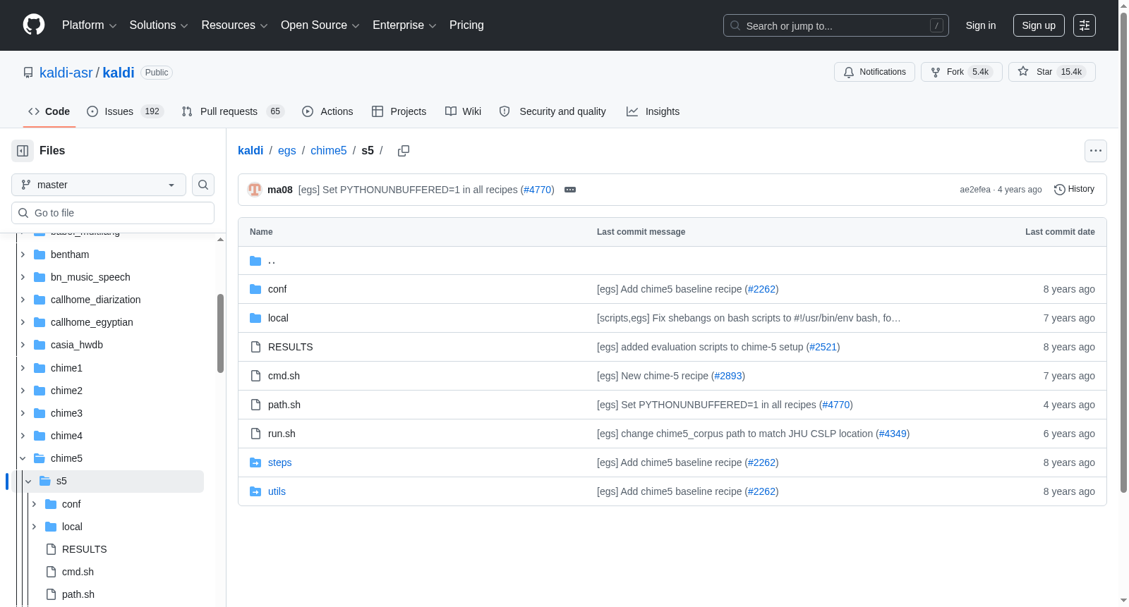Switch to the Code tab
This screenshot has width=1129, height=607.
pyautogui.click(x=49, y=111)
